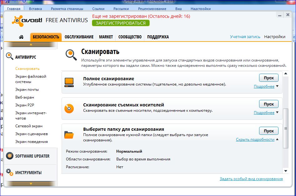Image resolution: width=296 pixels, height=196 pixels.
Task: Click the sidebar scroll-up arrow bar
Action: 31,45
